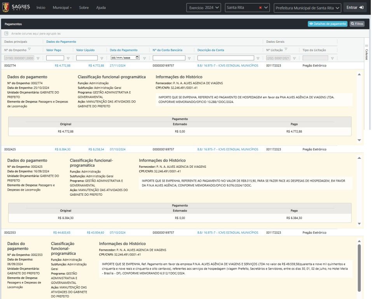Go to the Sobre page
Viewport: 372px width, 299px height.
tap(84, 8)
